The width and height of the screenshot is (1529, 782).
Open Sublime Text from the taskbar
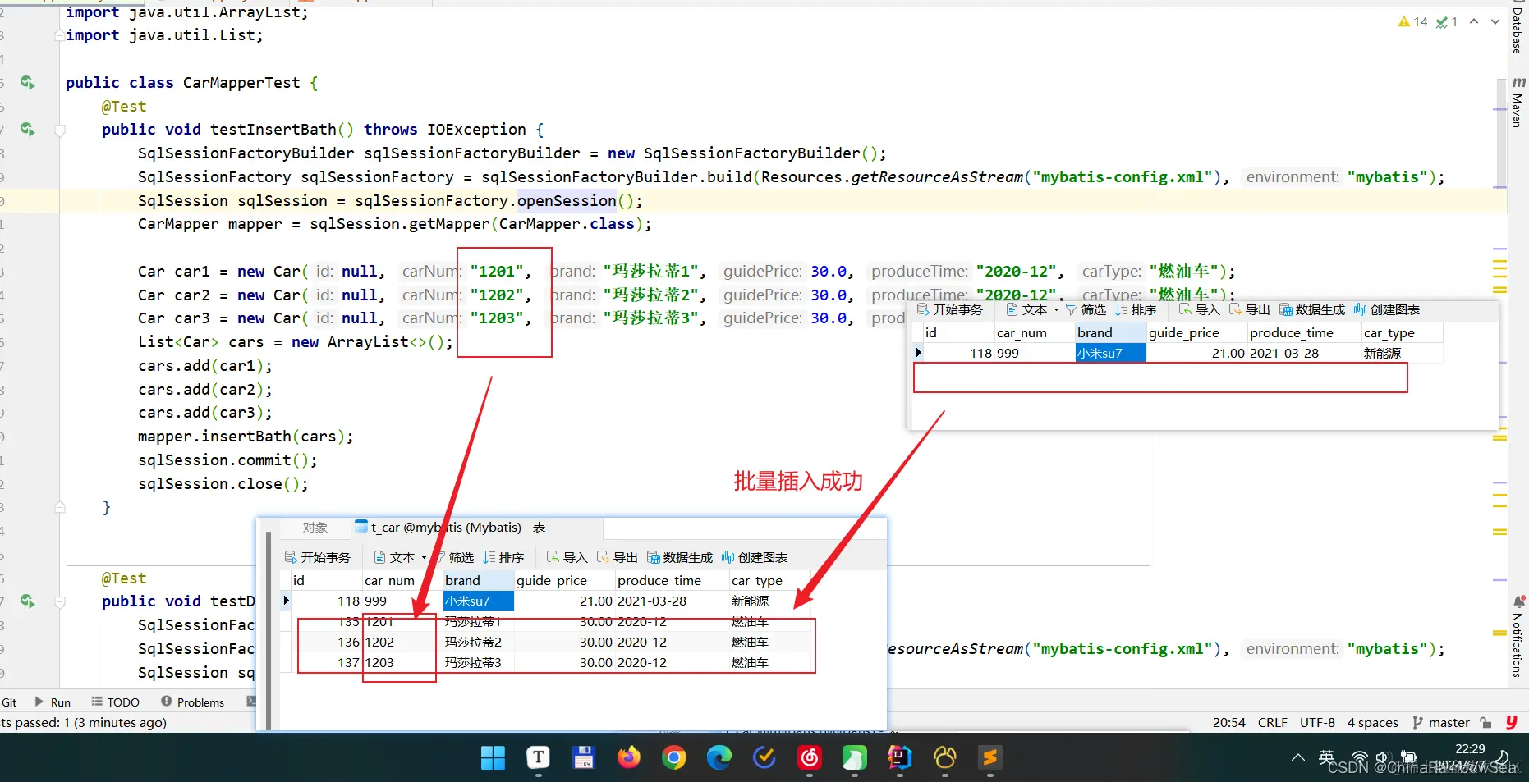point(990,758)
